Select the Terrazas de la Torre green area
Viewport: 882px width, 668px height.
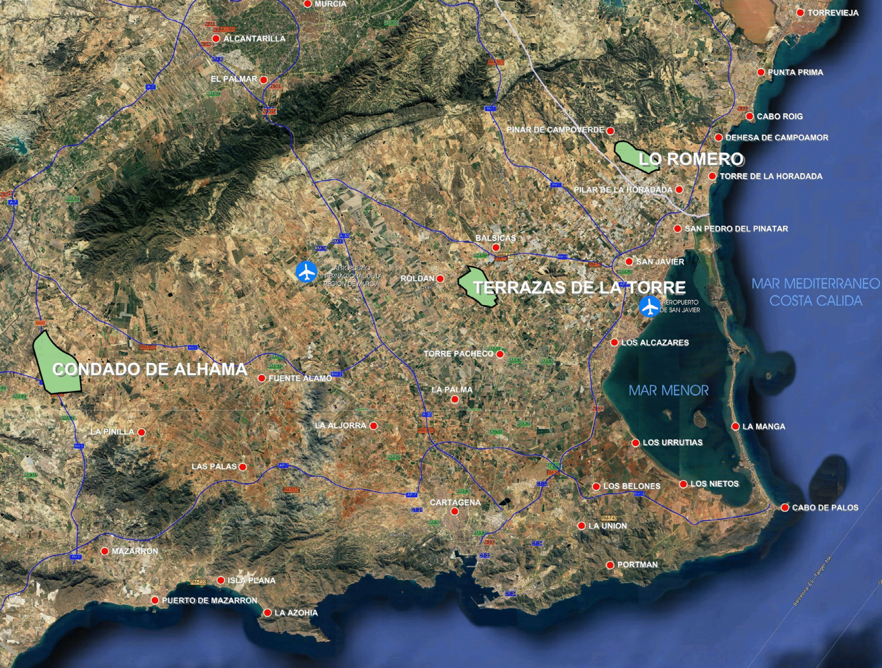pos(469,285)
